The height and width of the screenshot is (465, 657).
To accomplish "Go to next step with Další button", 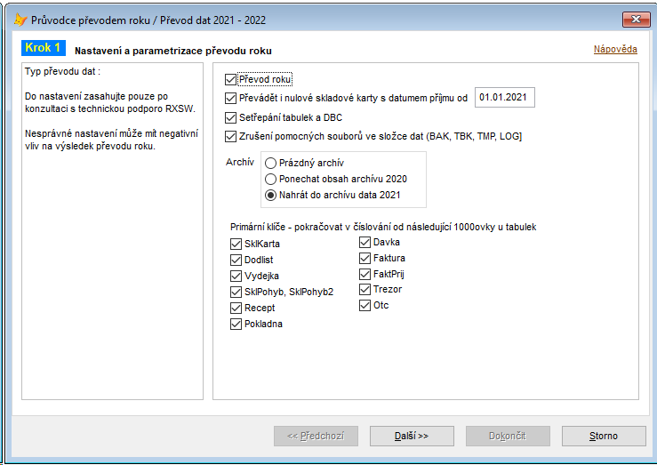I will coord(412,436).
